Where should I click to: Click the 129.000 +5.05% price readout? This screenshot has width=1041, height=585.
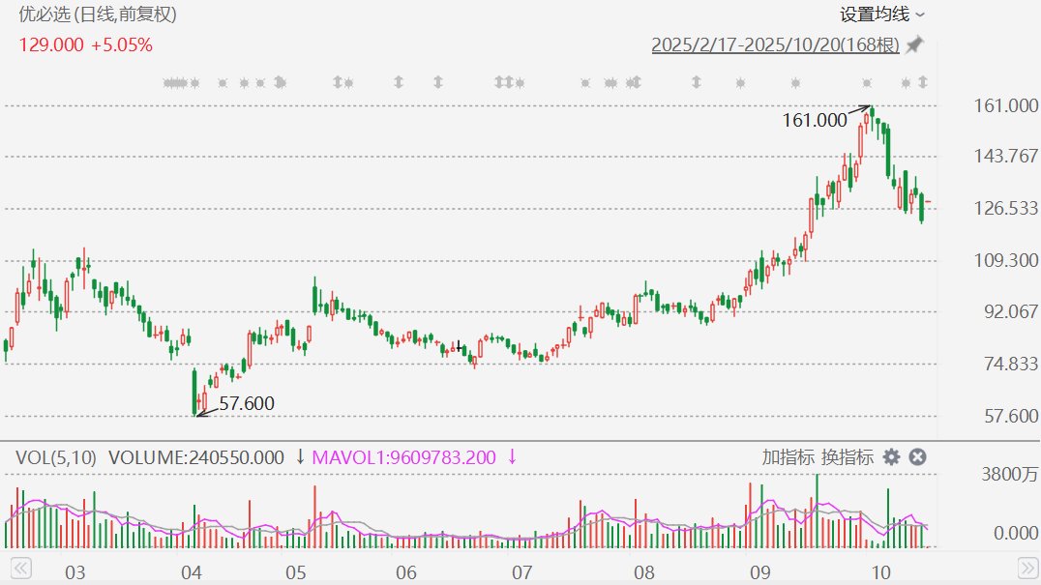pyautogui.click(x=86, y=44)
